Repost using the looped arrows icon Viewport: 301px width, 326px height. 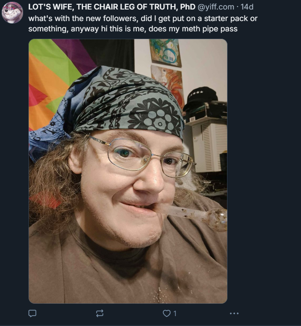click(x=100, y=313)
